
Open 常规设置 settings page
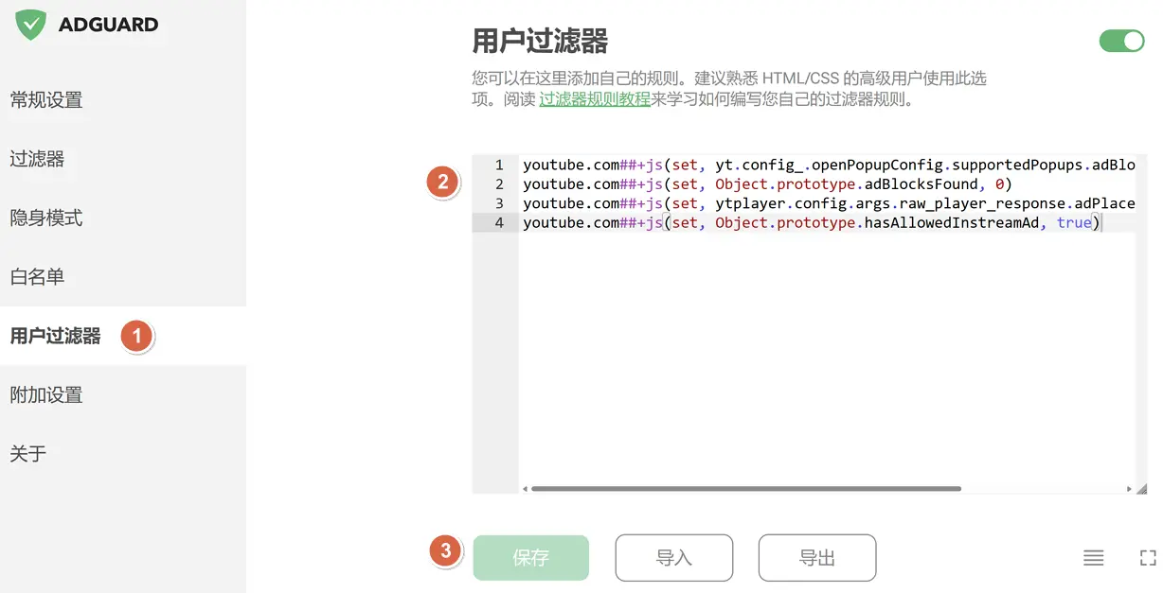tap(46, 100)
